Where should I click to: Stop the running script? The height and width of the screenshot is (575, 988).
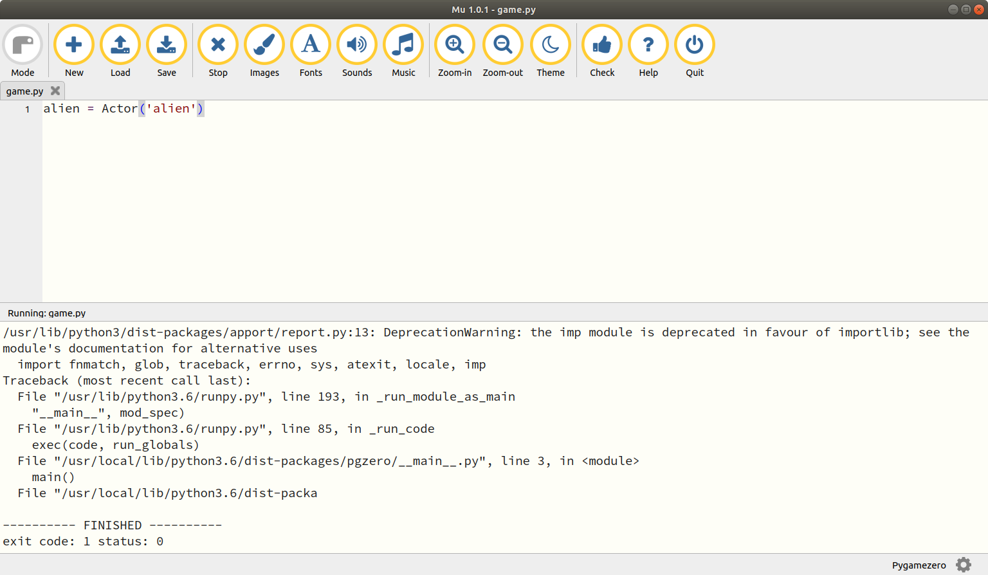(x=218, y=44)
